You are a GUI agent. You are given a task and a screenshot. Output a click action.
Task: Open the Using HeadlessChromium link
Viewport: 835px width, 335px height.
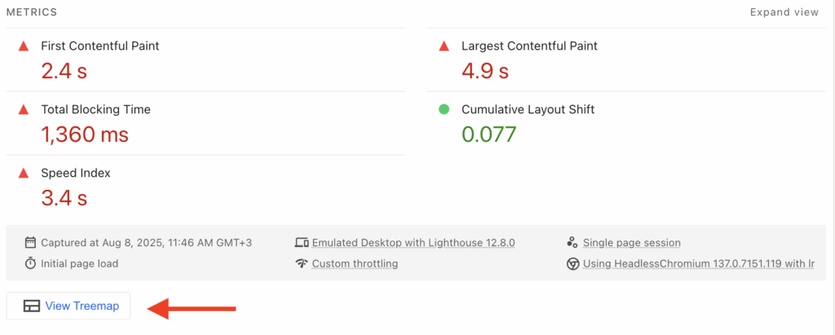point(699,263)
